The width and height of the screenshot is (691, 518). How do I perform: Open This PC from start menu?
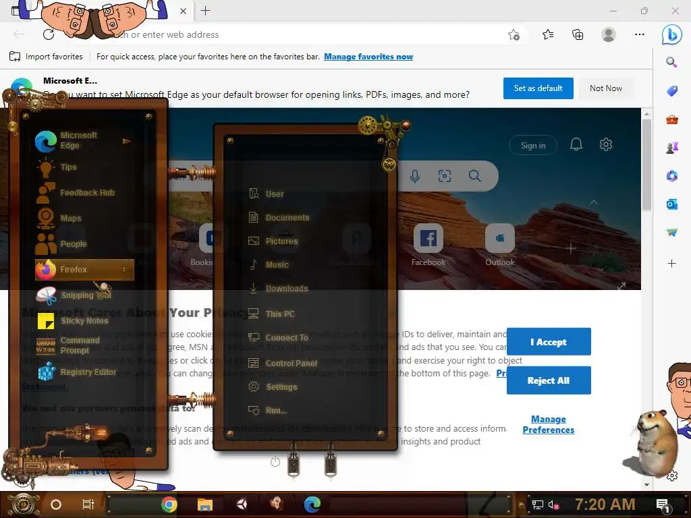[271, 314]
